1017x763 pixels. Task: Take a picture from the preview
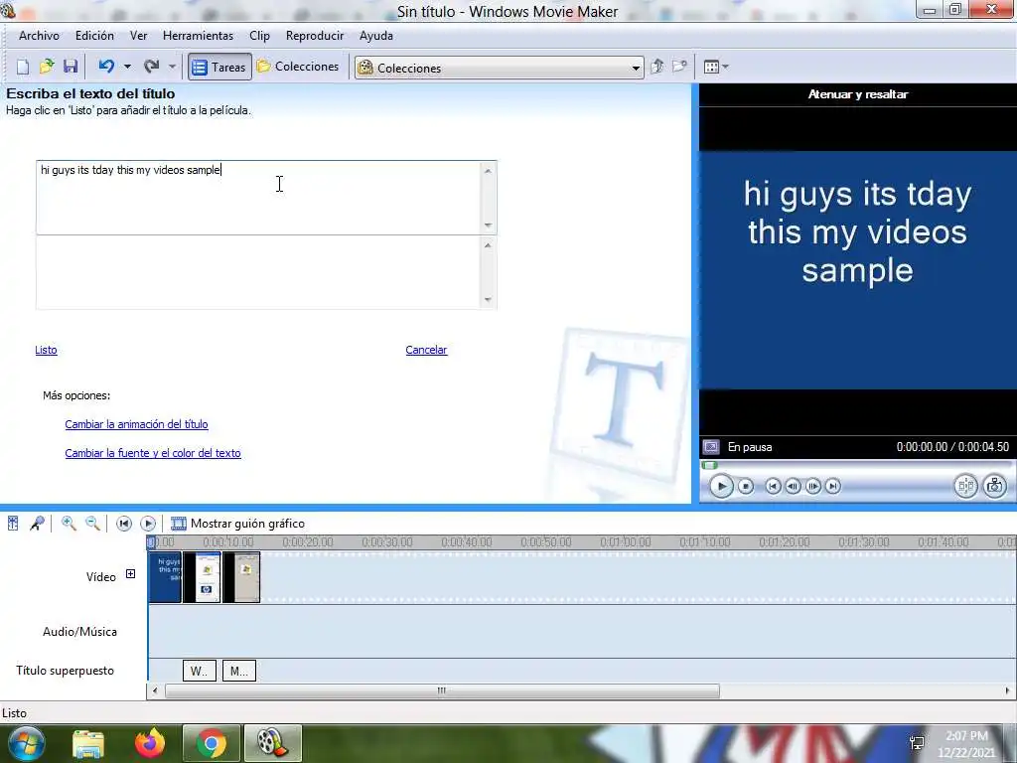click(995, 486)
